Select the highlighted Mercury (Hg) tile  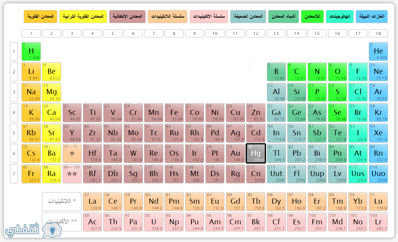(x=256, y=153)
